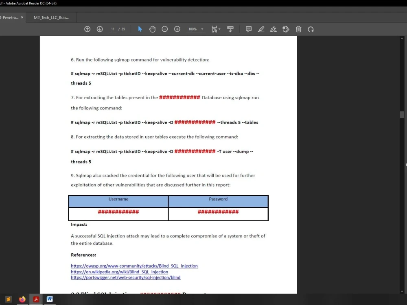The width and height of the screenshot is (407, 305).
Task: Switch to the M2_Tech_LLC_Buis... tab
Action: click(51, 17)
